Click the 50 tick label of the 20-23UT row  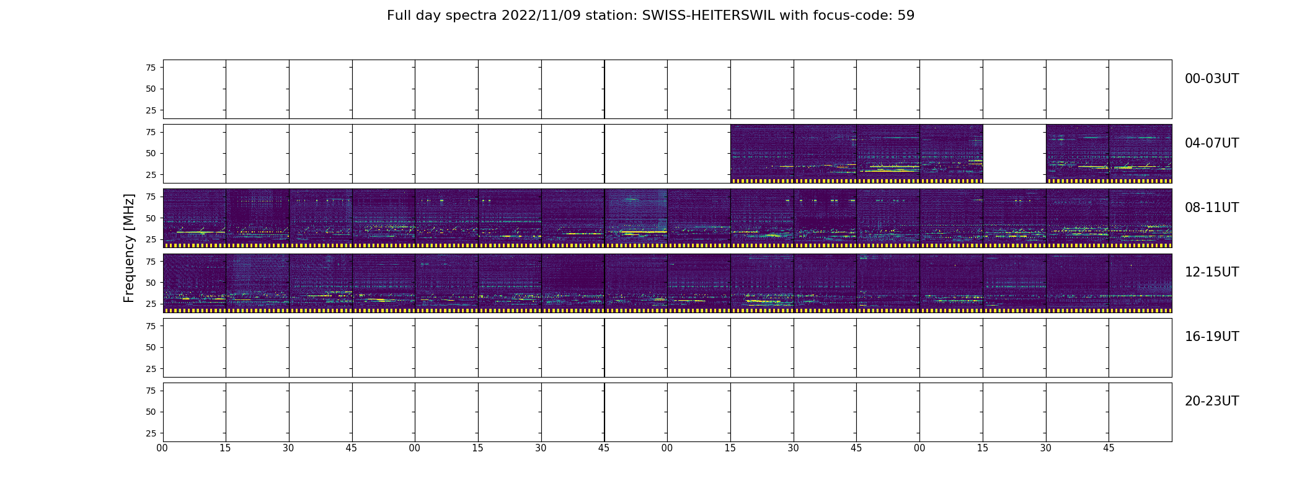151,412
